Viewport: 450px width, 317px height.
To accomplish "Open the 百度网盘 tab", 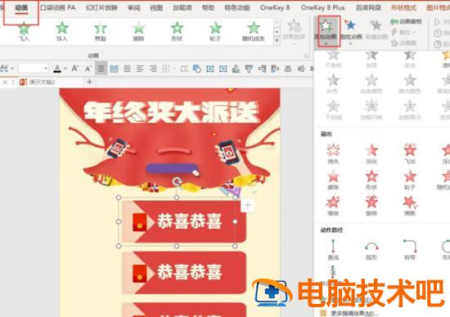I will pyautogui.click(x=368, y=7).
